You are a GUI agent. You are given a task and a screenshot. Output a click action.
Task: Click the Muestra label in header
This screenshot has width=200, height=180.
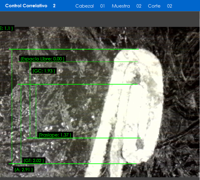[120, 6]
